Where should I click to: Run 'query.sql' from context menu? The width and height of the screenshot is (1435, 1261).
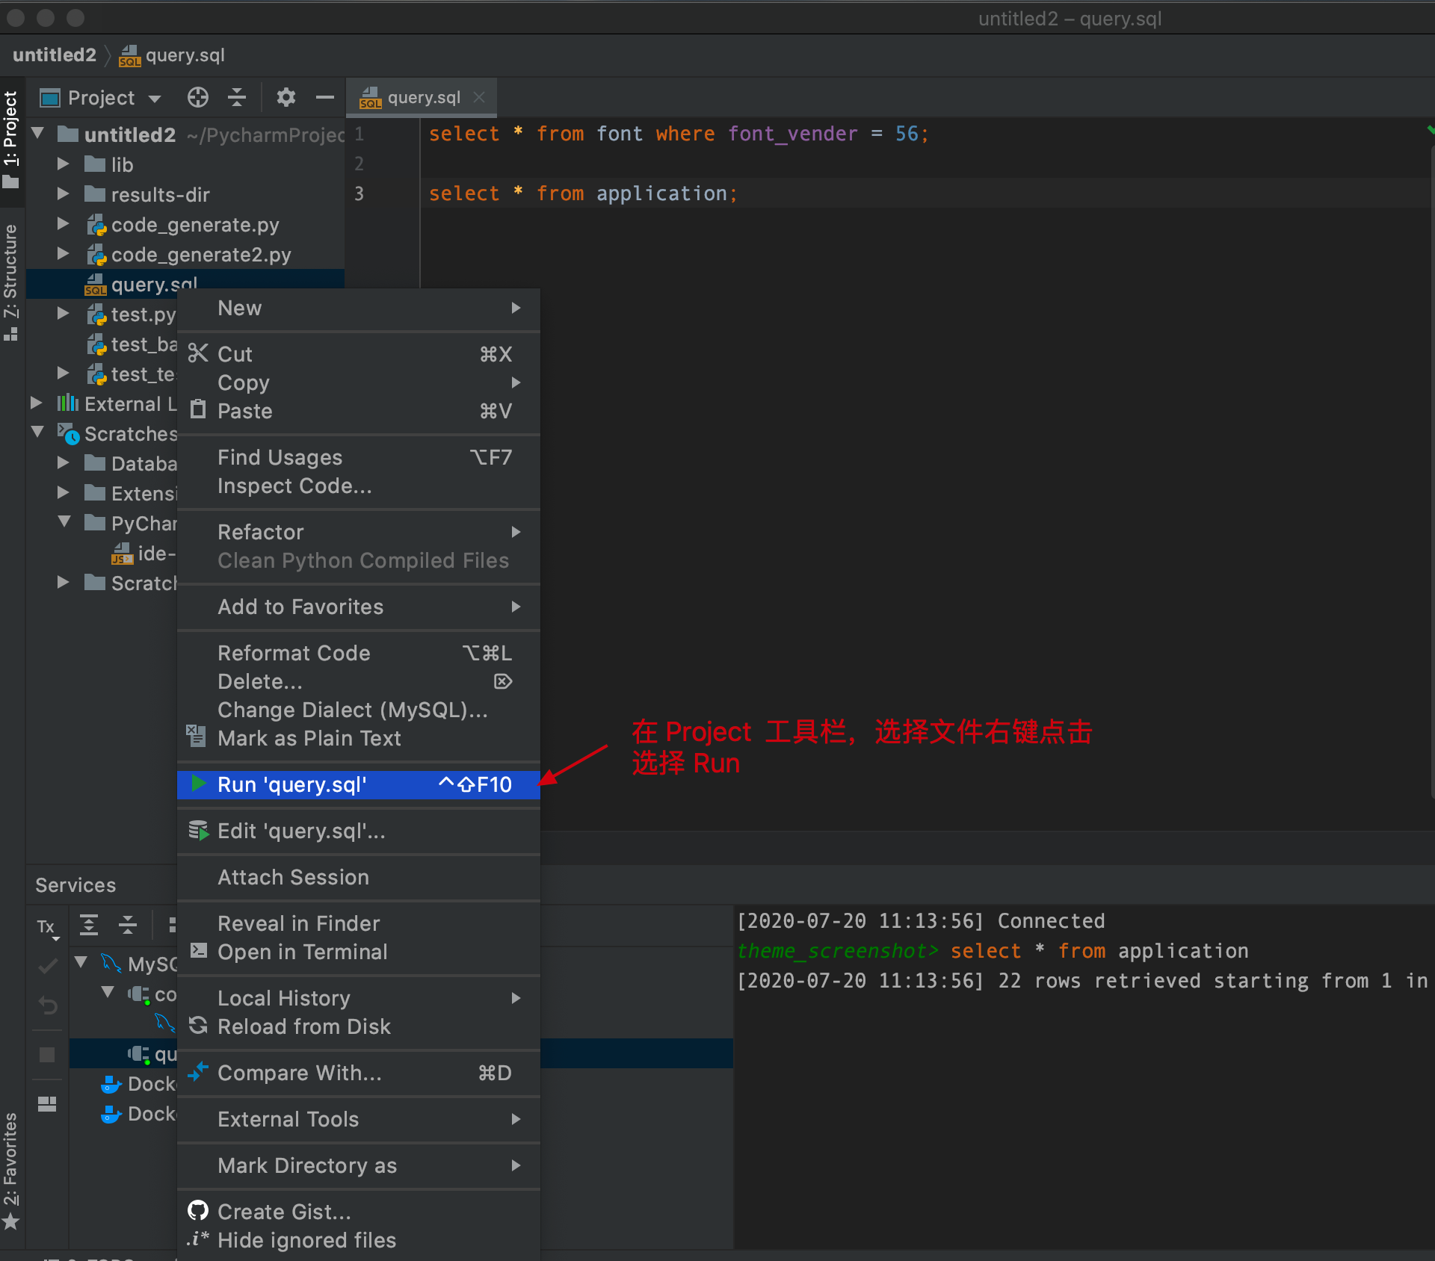pos(359,784)
